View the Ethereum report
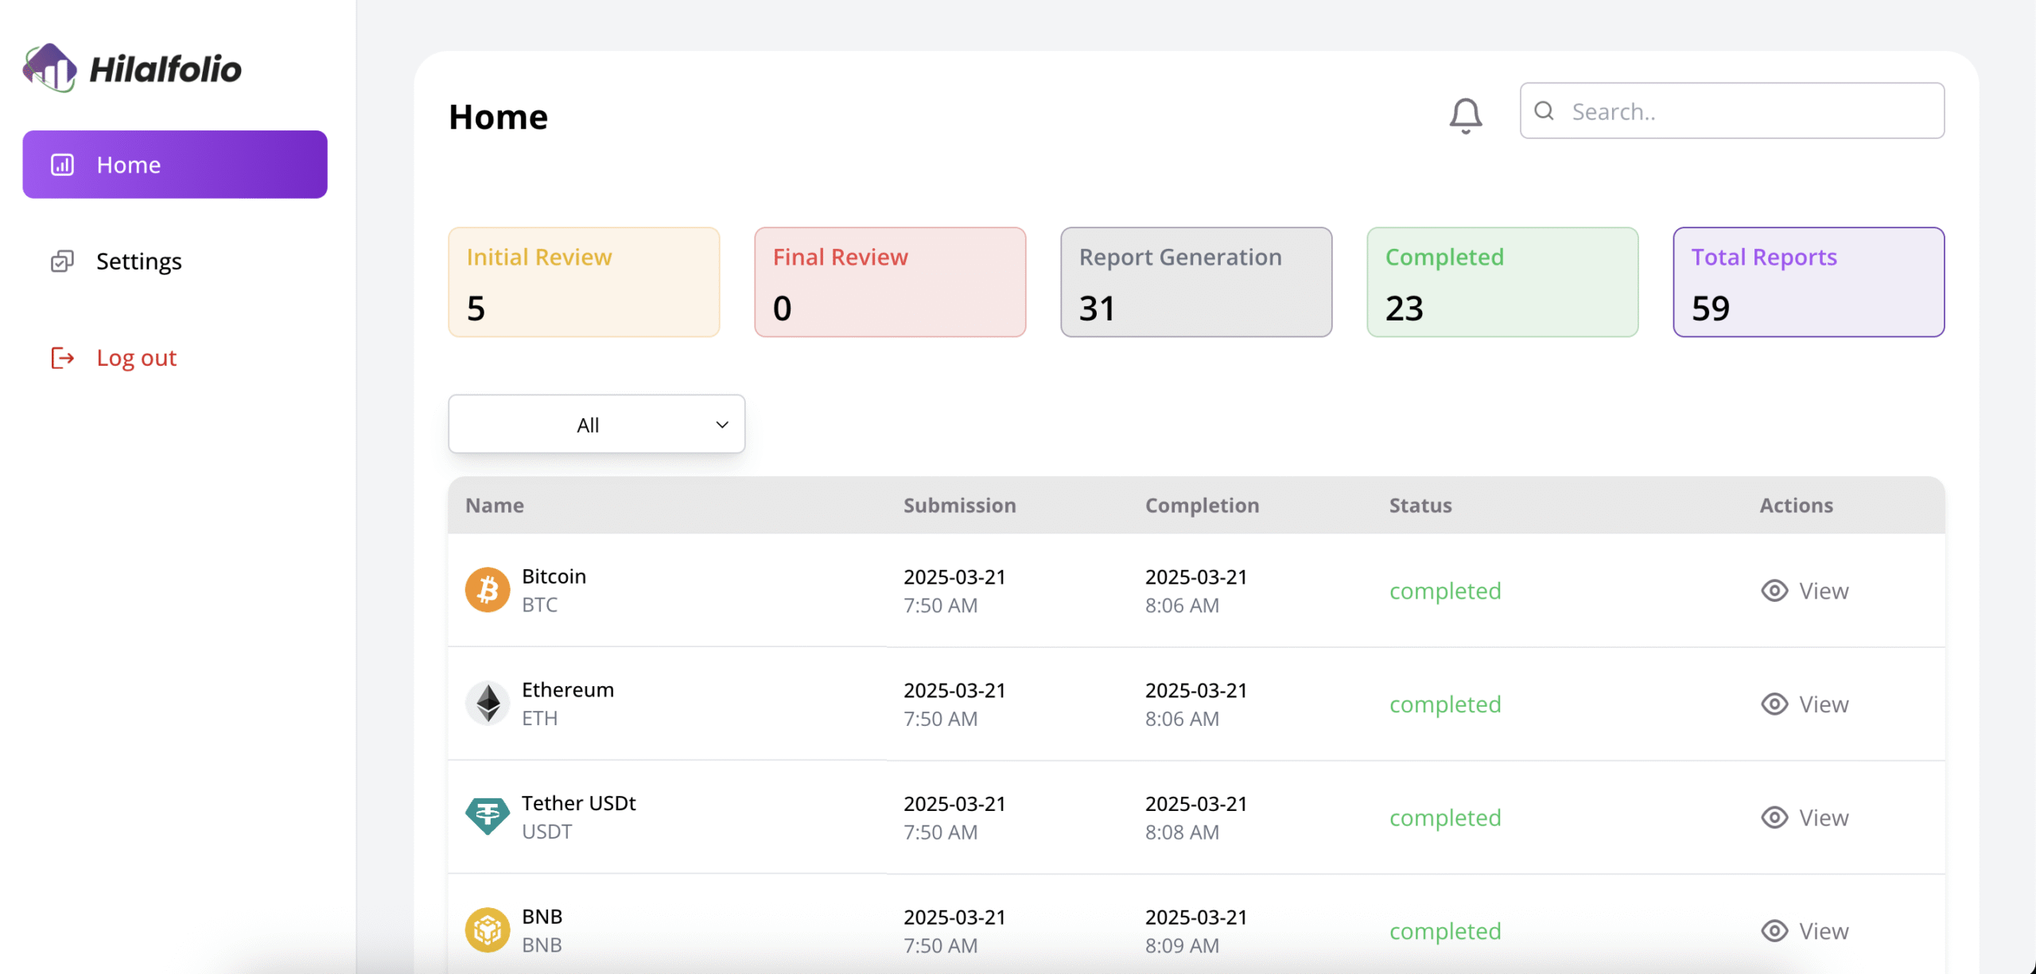Image resolution: width=2036 pixels, height=974 pixels. point(1805,704)
